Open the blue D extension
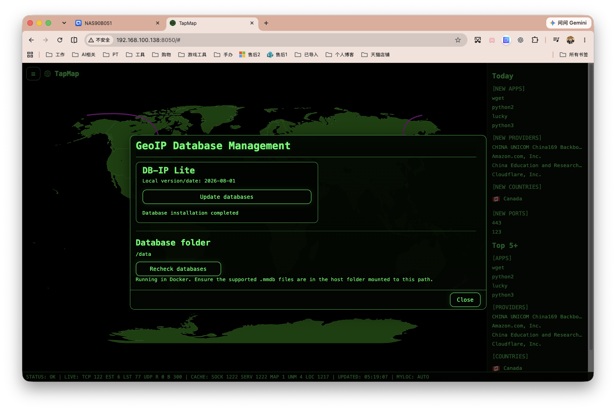 [506, 40]
